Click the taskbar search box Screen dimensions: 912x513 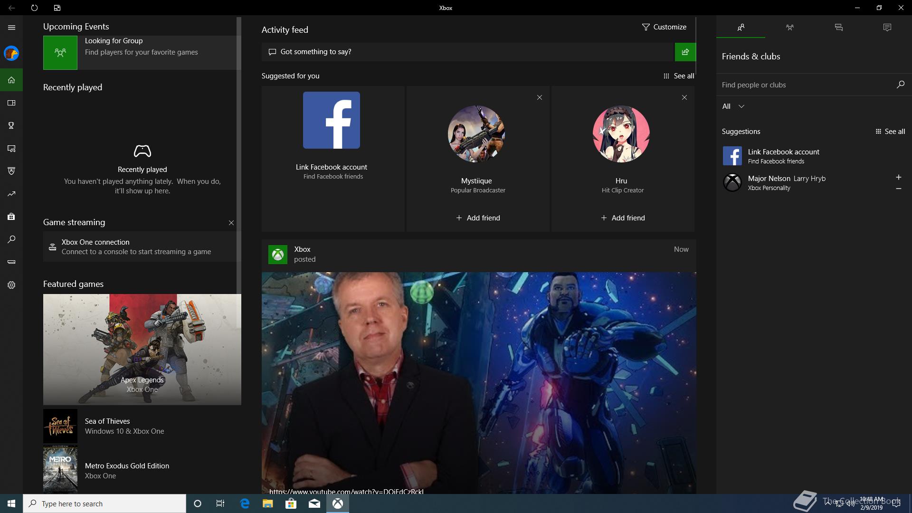[x=104, y=503]
